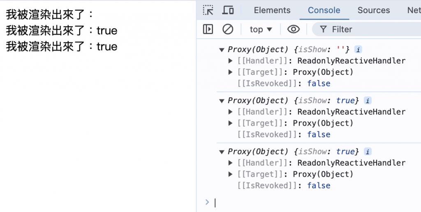Click info badge on second Proxy object

click(368, 101)
